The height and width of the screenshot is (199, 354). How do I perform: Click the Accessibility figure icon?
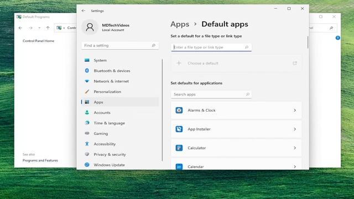pos(87,144)
